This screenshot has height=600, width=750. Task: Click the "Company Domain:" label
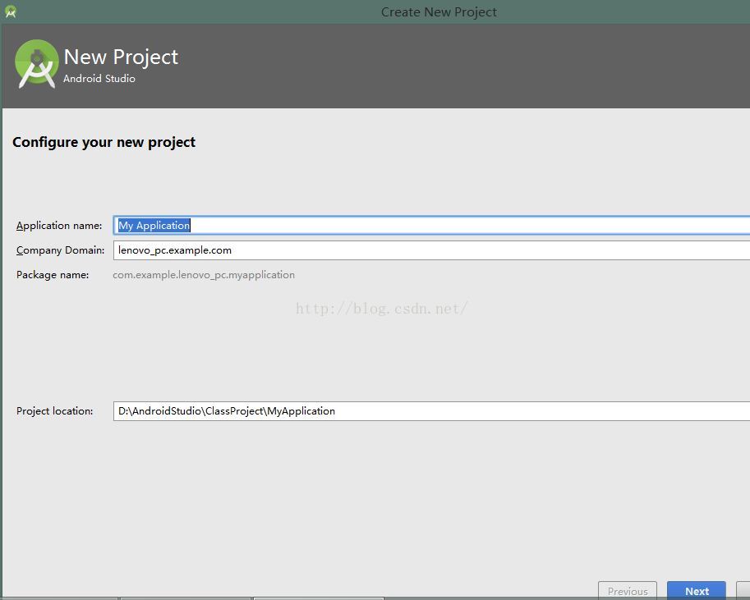click(60, 250)
